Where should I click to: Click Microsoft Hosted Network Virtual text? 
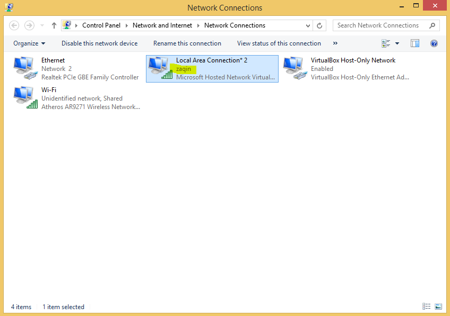pos(226,77)
